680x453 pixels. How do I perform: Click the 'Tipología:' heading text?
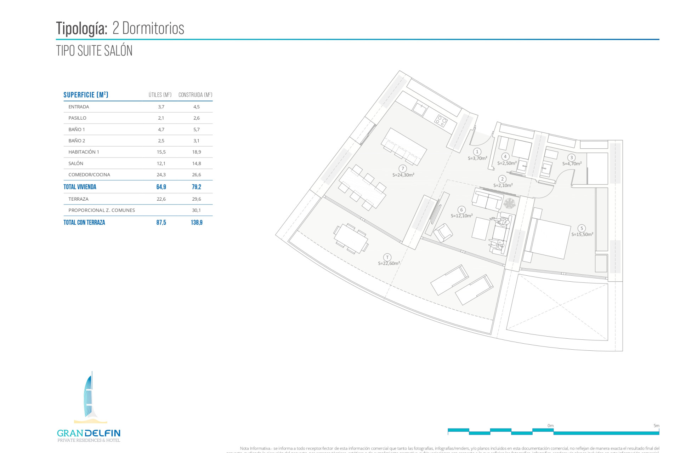[x=81, y=29]
